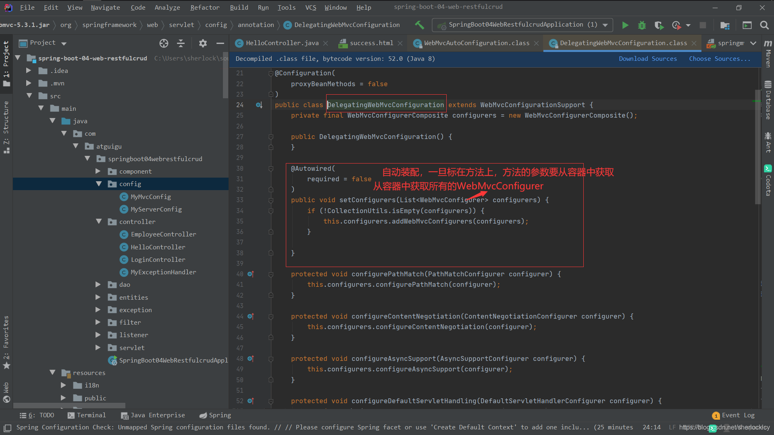This screenshot has height=435, width=774.
Task: Expand the entities package
Action: tap(98, 297)
